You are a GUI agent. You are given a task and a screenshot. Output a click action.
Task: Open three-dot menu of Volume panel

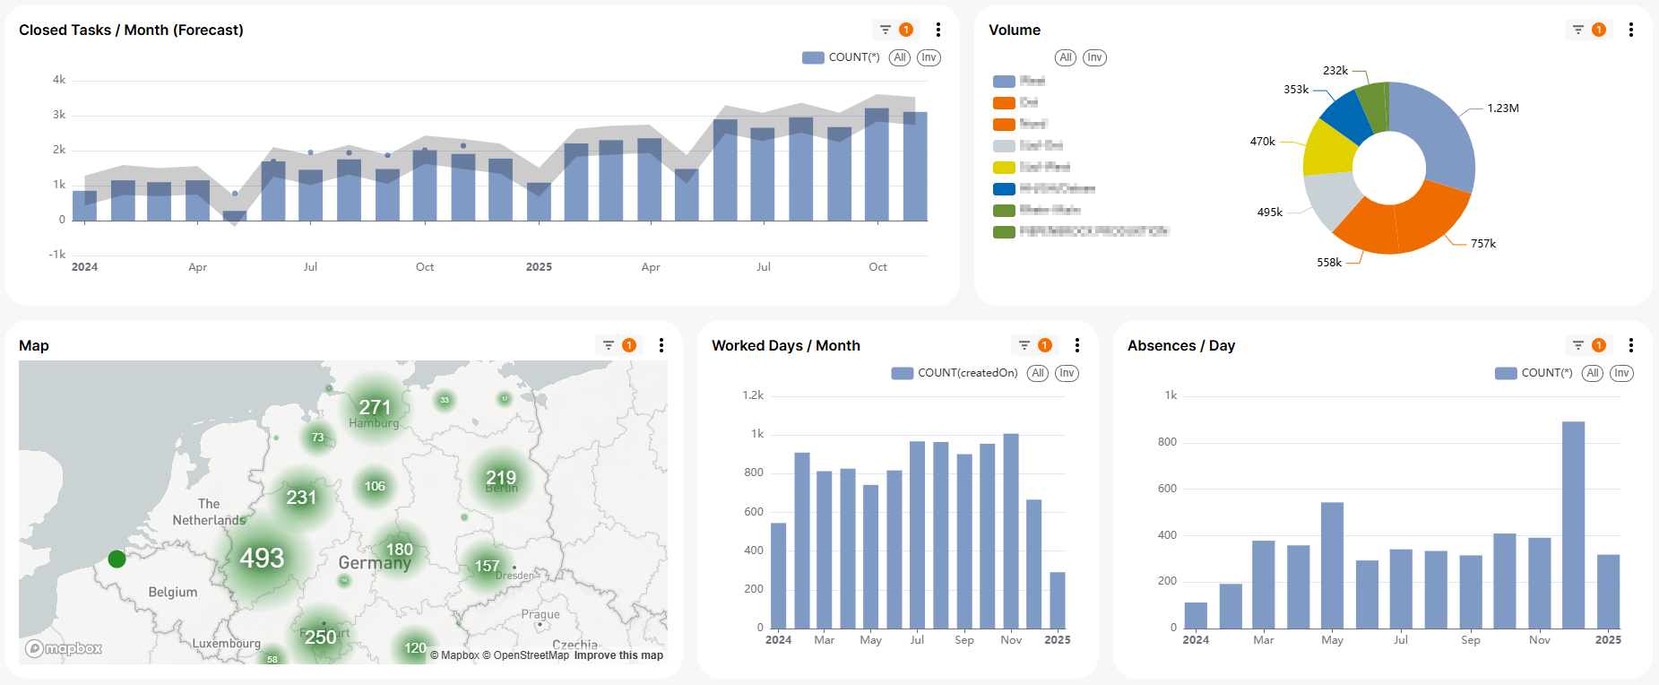pyautogui.click(x=1631, y=30)
